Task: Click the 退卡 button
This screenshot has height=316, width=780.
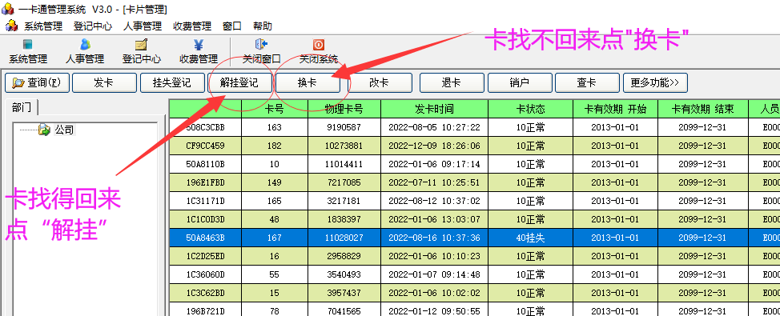Action: click(452, 83)
